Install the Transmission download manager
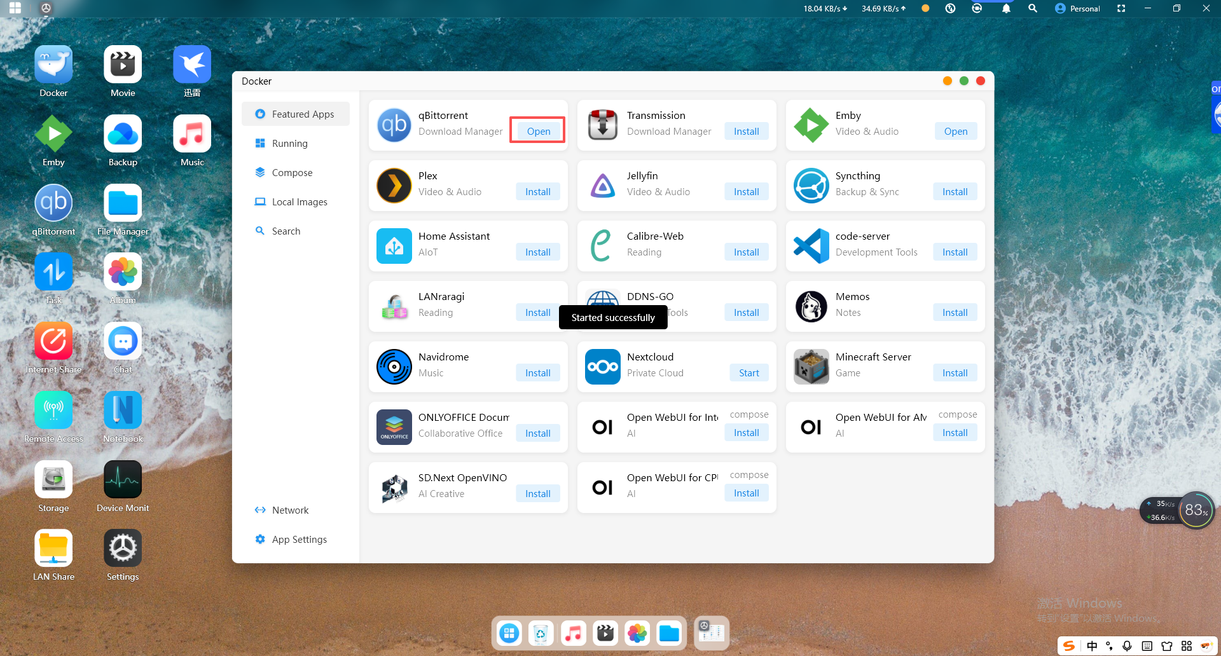This screenshot has height=656, width=1221. (x=747, y=132)
